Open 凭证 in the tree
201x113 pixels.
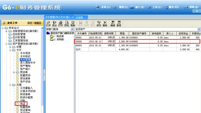[23, 104]
